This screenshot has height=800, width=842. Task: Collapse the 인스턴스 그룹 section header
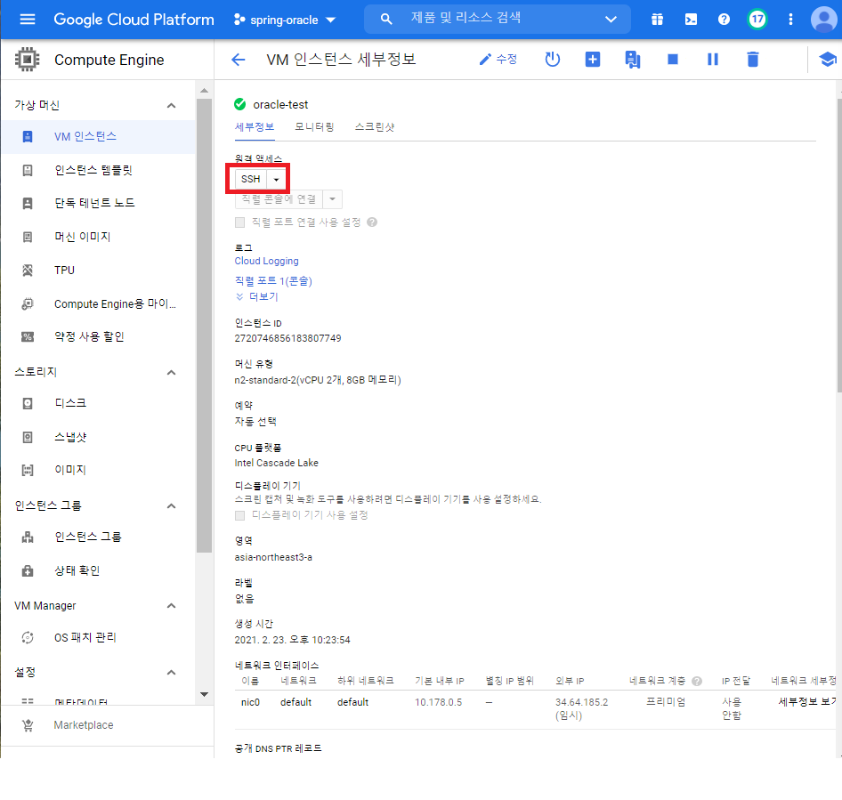coord(171,505)
